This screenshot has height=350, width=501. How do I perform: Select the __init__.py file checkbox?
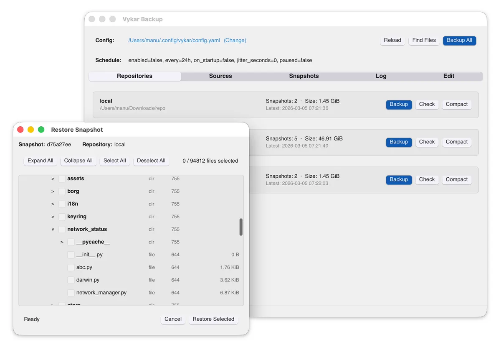point(71,255)
